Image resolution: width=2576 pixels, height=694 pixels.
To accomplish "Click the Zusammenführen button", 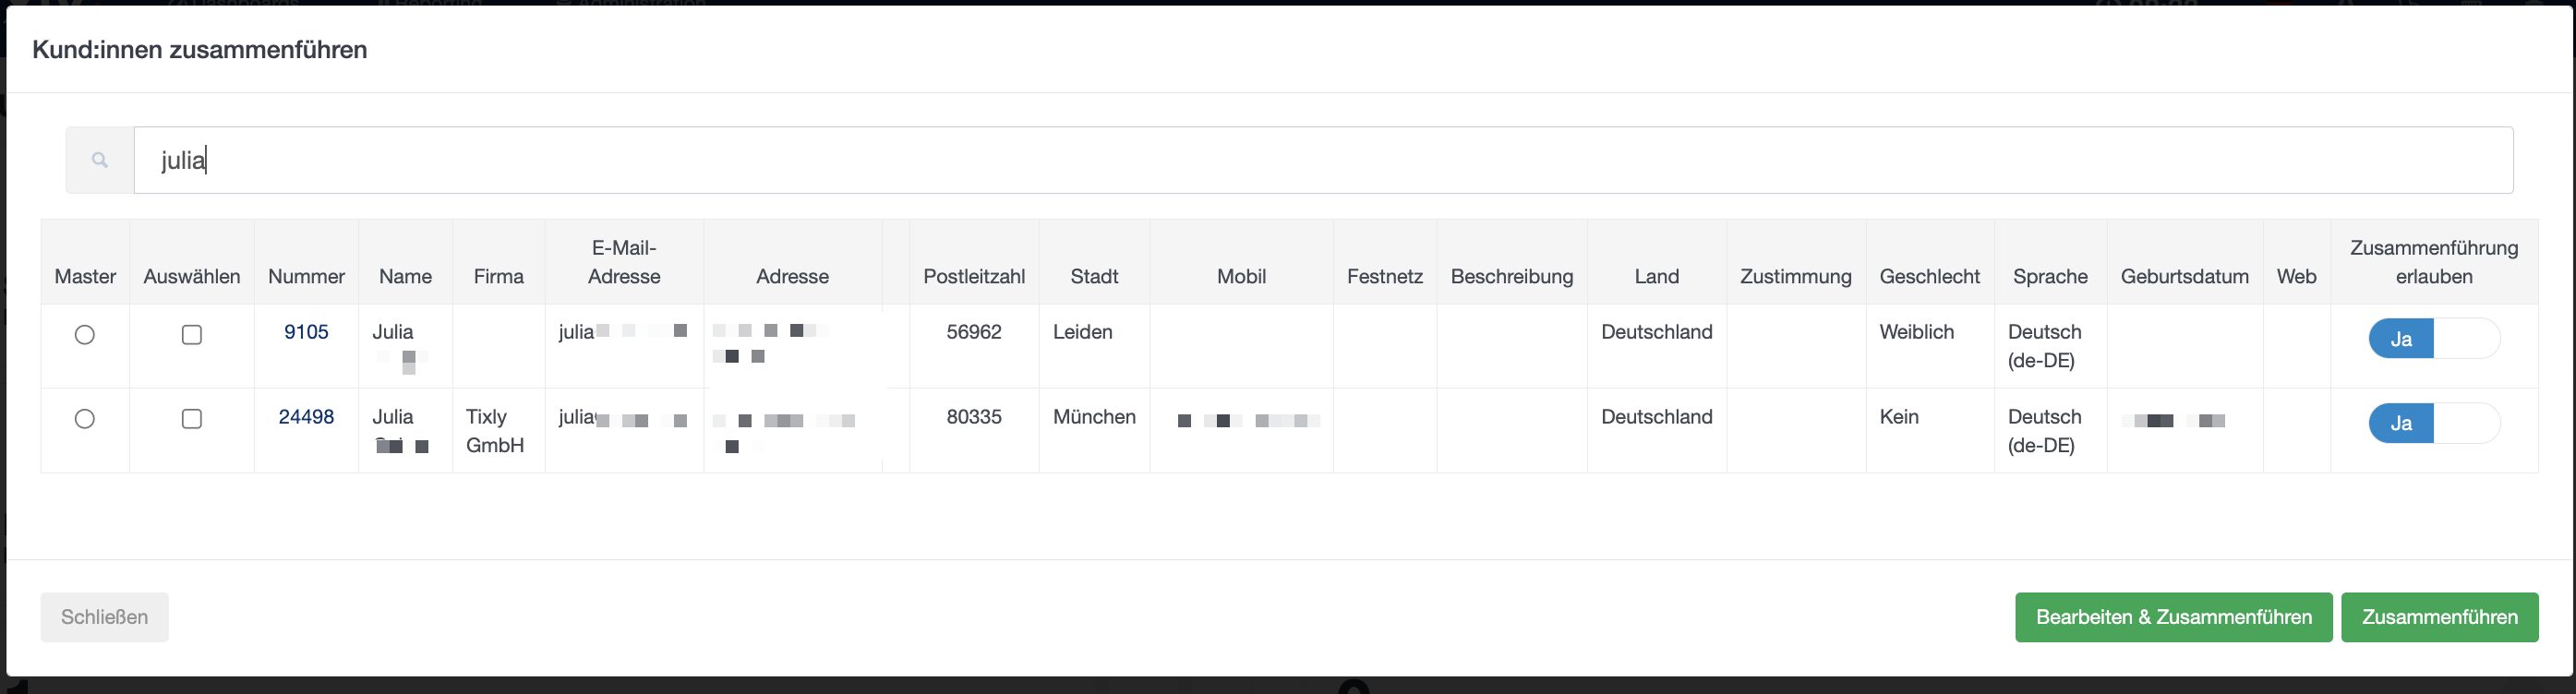I will click(2439, 617).
